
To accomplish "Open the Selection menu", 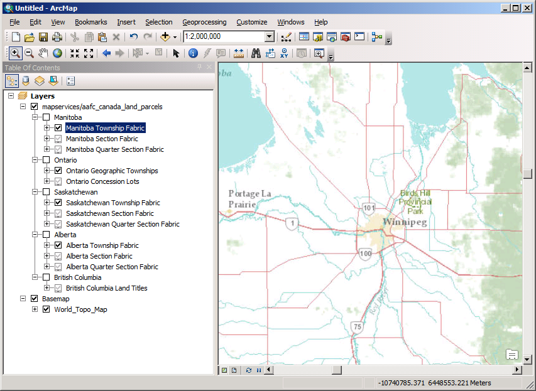I will [158, 22].
